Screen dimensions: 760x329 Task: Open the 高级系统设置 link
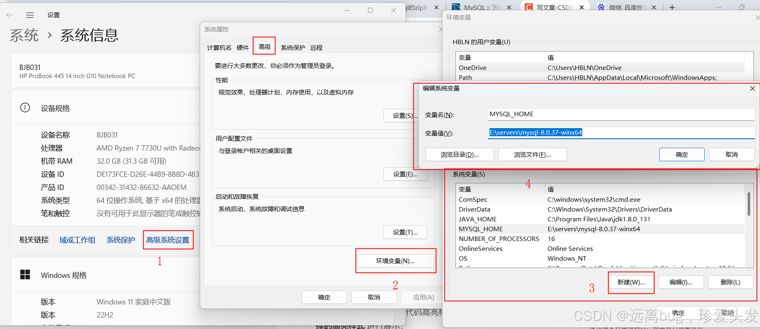(x=168, y=240)
